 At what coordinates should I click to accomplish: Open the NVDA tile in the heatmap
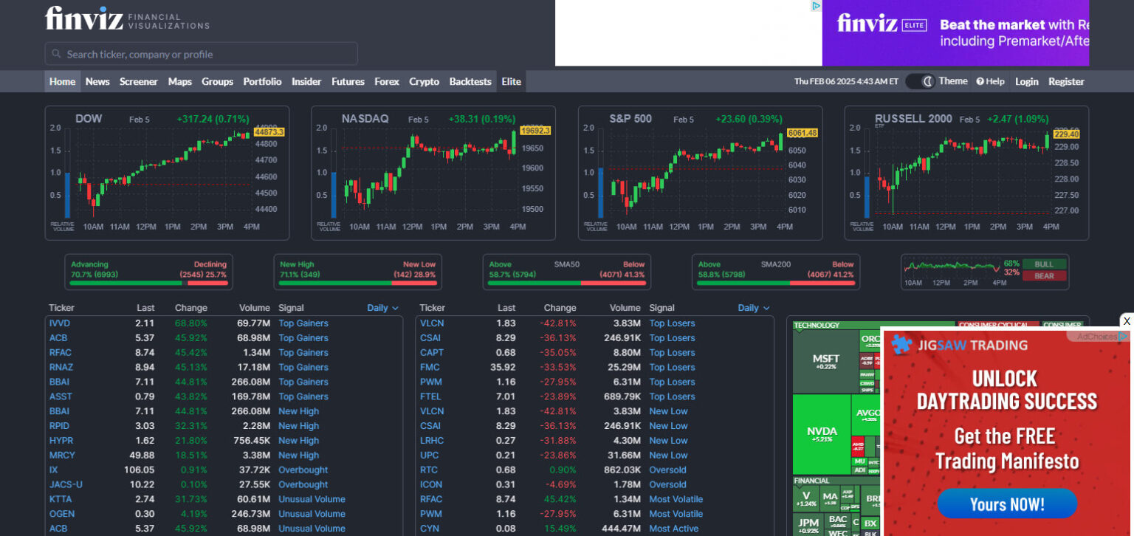click(821, 433)
